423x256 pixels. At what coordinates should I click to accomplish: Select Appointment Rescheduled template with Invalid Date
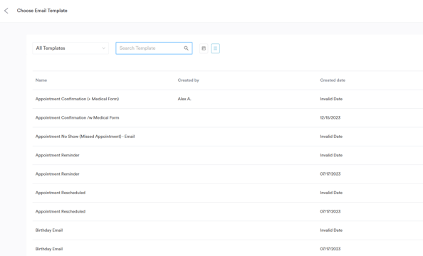tap(61, 193)
